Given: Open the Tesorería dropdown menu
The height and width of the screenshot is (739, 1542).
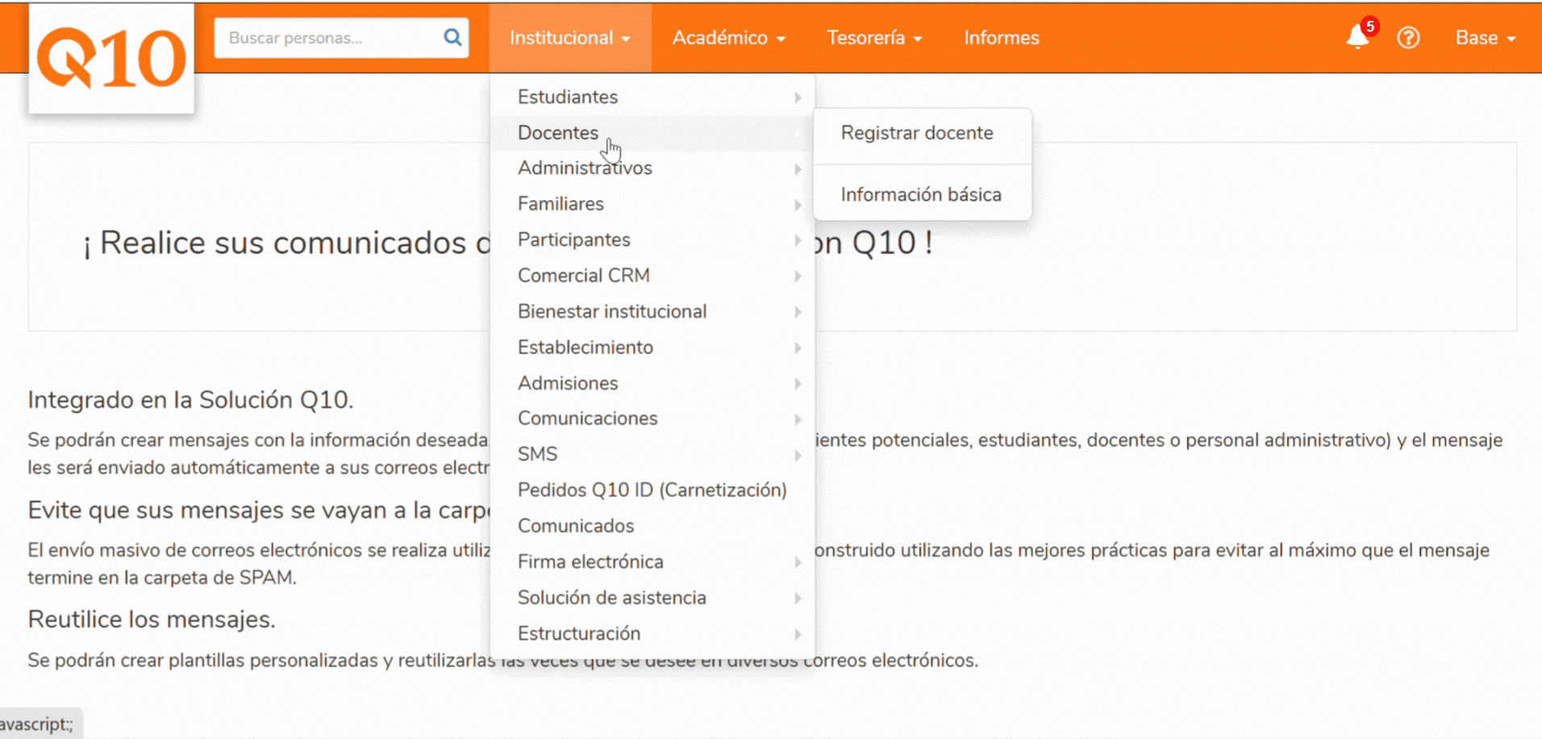Looking at the screenshot, I should coord(874,38).
